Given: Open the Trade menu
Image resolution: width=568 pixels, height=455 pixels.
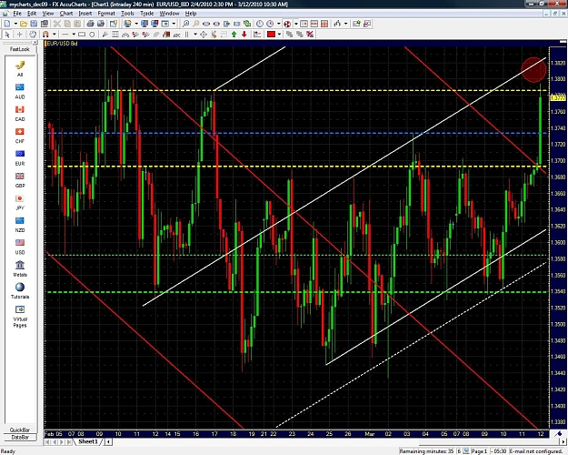Looking at the screenshot, I should 147,14.
